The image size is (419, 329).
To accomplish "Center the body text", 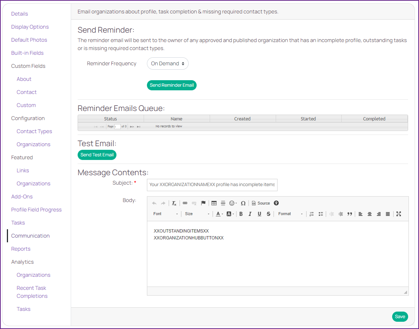I will tap(370, 214).
